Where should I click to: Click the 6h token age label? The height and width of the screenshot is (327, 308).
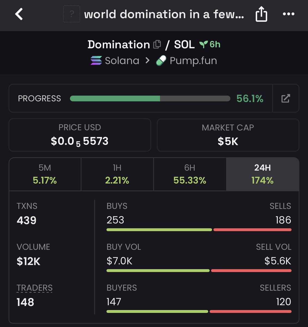click(215, 44)
